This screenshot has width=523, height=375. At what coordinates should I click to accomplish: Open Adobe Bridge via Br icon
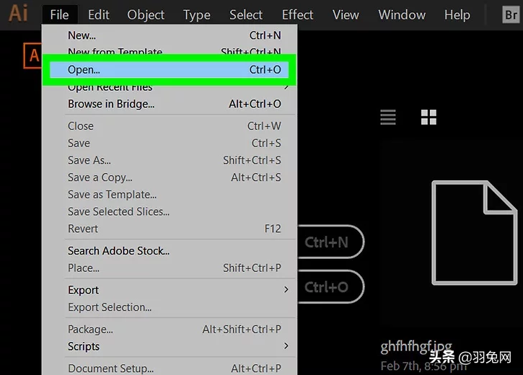pos(511,15)
